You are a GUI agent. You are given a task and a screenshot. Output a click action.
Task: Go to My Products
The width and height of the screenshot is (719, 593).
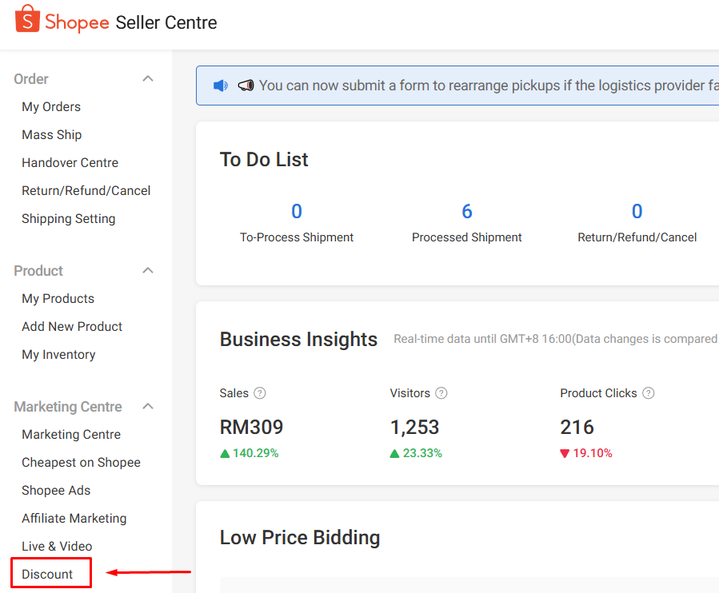[58, 298]
